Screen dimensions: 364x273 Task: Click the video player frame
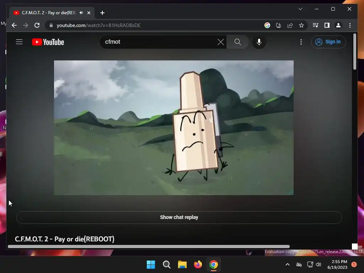[x=173, y=128]
